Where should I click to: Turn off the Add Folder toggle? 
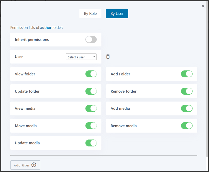coord(187,74)
